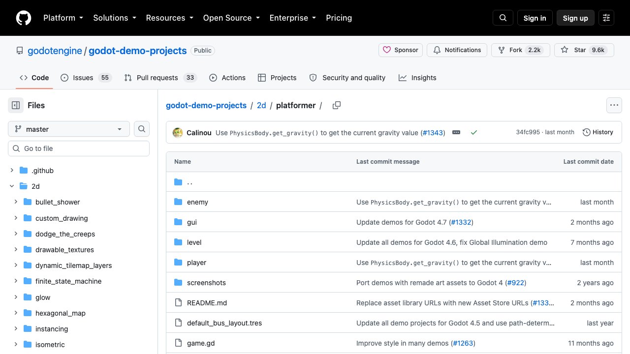Copy the platformer path to clipboard
Image resolution: width=630 pixels, height=354 pixels.
click(x=337, y=105)
